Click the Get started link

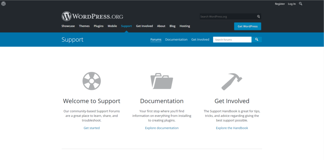pos(91,128)
